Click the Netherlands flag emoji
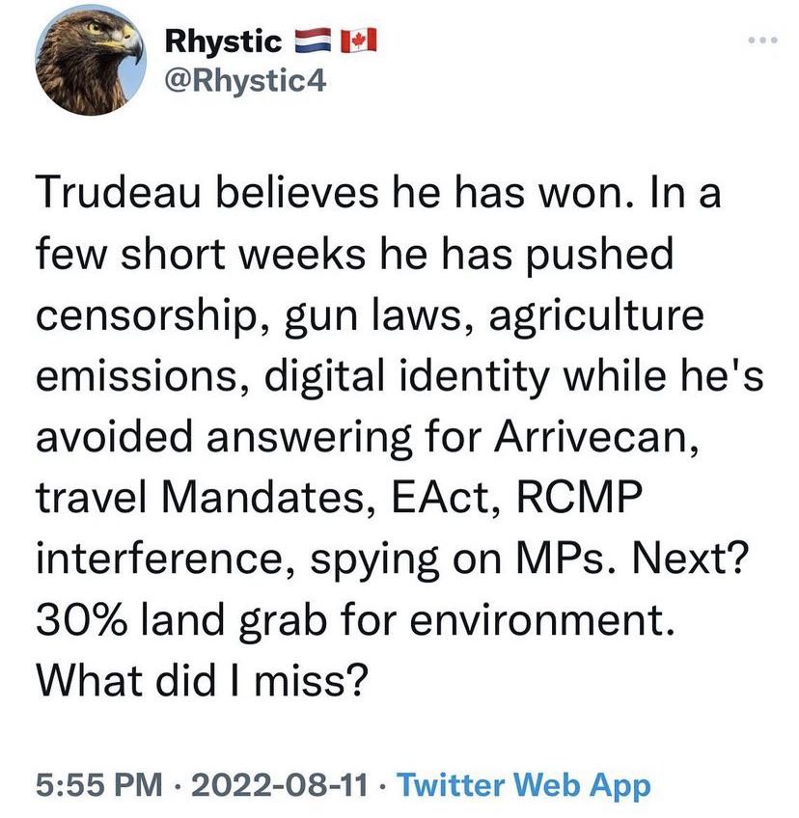Image resolution: width=799 pixels, height=818 pixels. [x=313, y=41]
